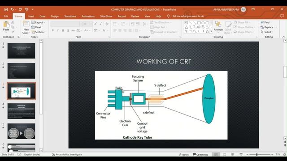This screenshot has height=161, width=287.
Task: Fit slide to current window
Action: coord(284,154)
